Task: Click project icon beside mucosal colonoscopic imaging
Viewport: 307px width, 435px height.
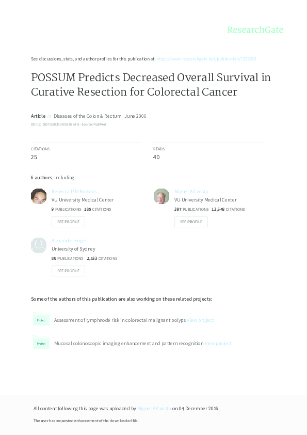Action: click(x=41, y=343)
